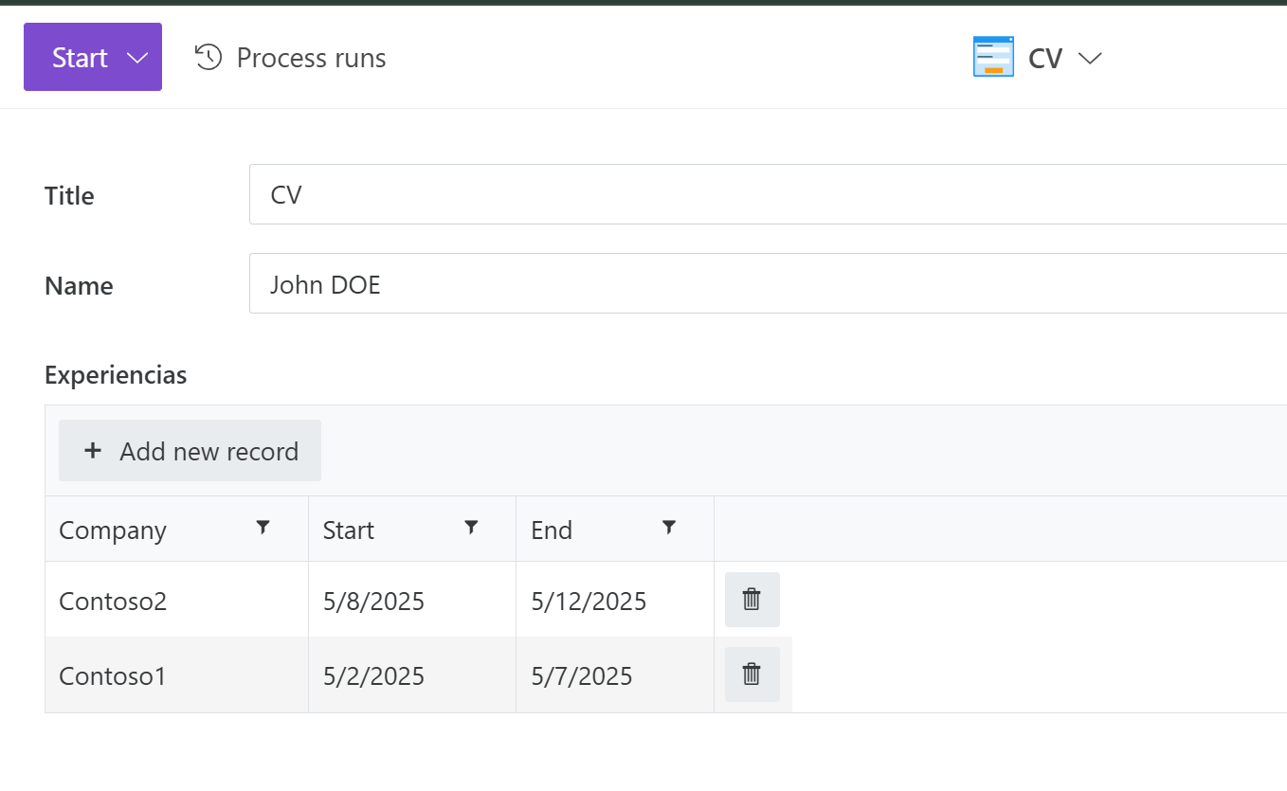Click the CV form icon
The image size is (1287, 791).
click(x=993, y=57)
